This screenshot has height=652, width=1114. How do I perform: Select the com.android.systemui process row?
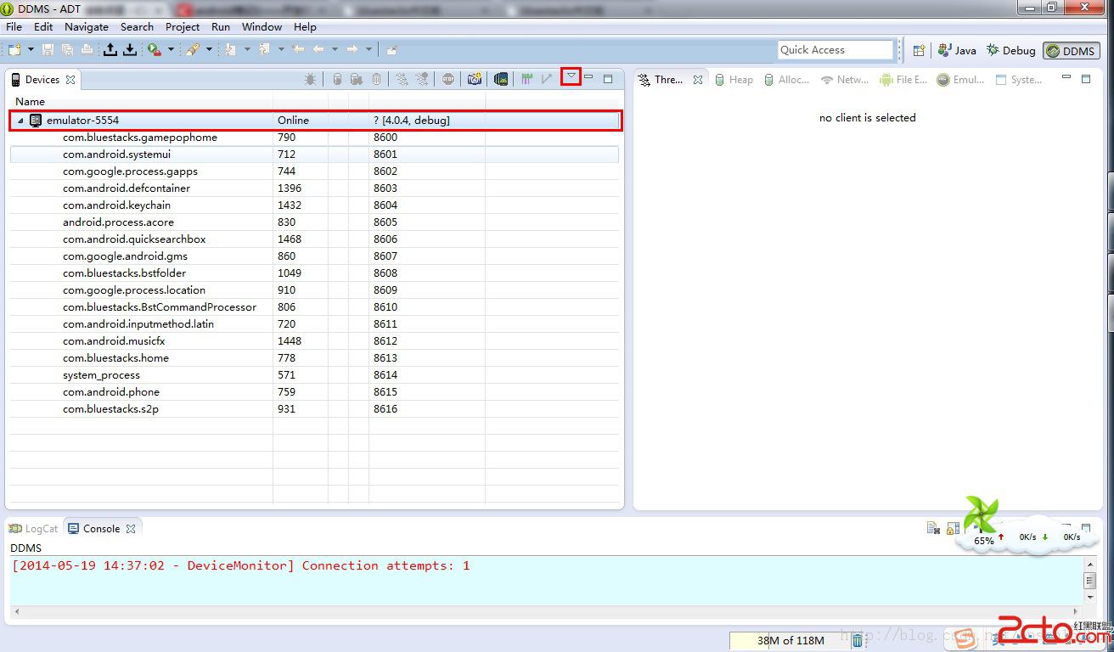(x=314, y=155)
